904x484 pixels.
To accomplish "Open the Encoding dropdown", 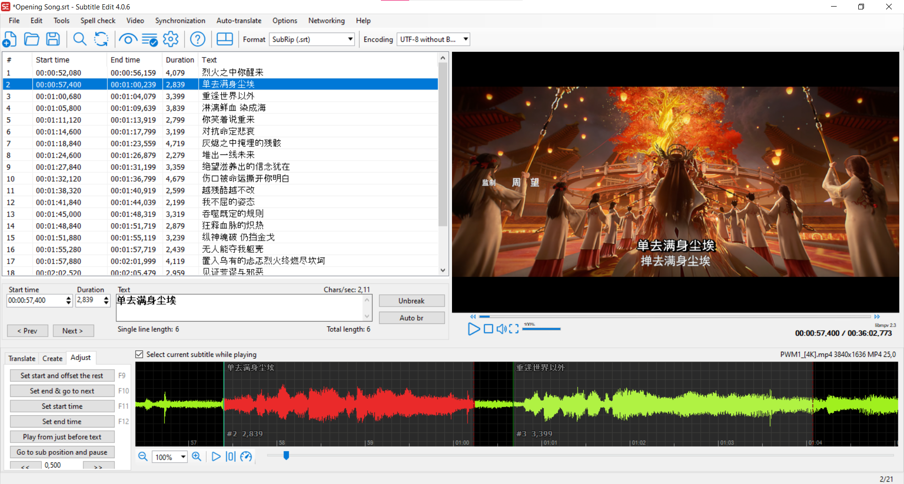I will pyautogui.click(x=433, y=40).
